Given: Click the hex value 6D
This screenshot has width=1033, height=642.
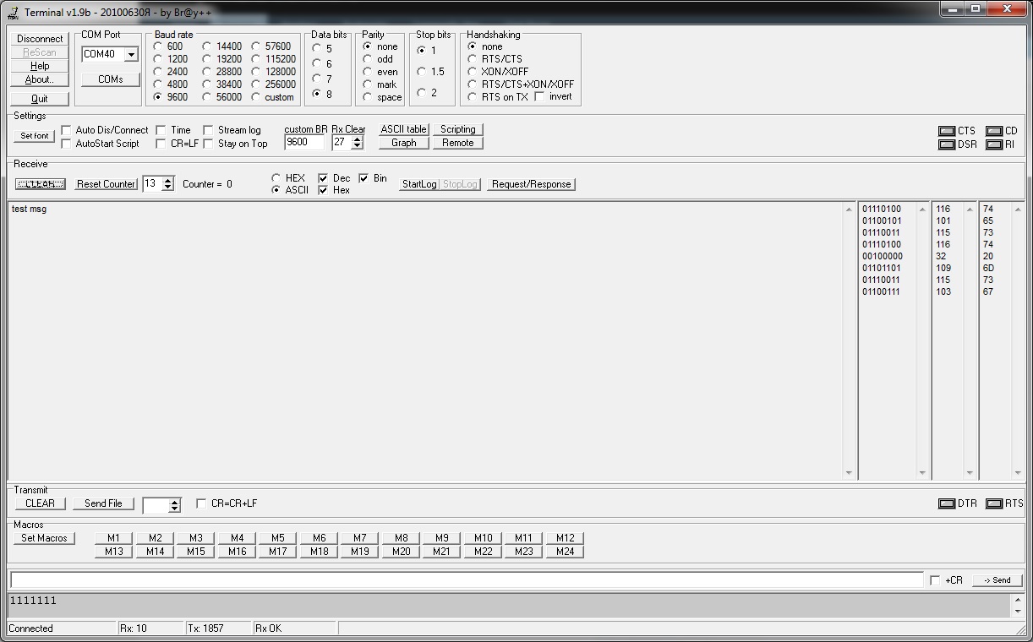Looking at the screenshot, I should [x=988, y=269].
